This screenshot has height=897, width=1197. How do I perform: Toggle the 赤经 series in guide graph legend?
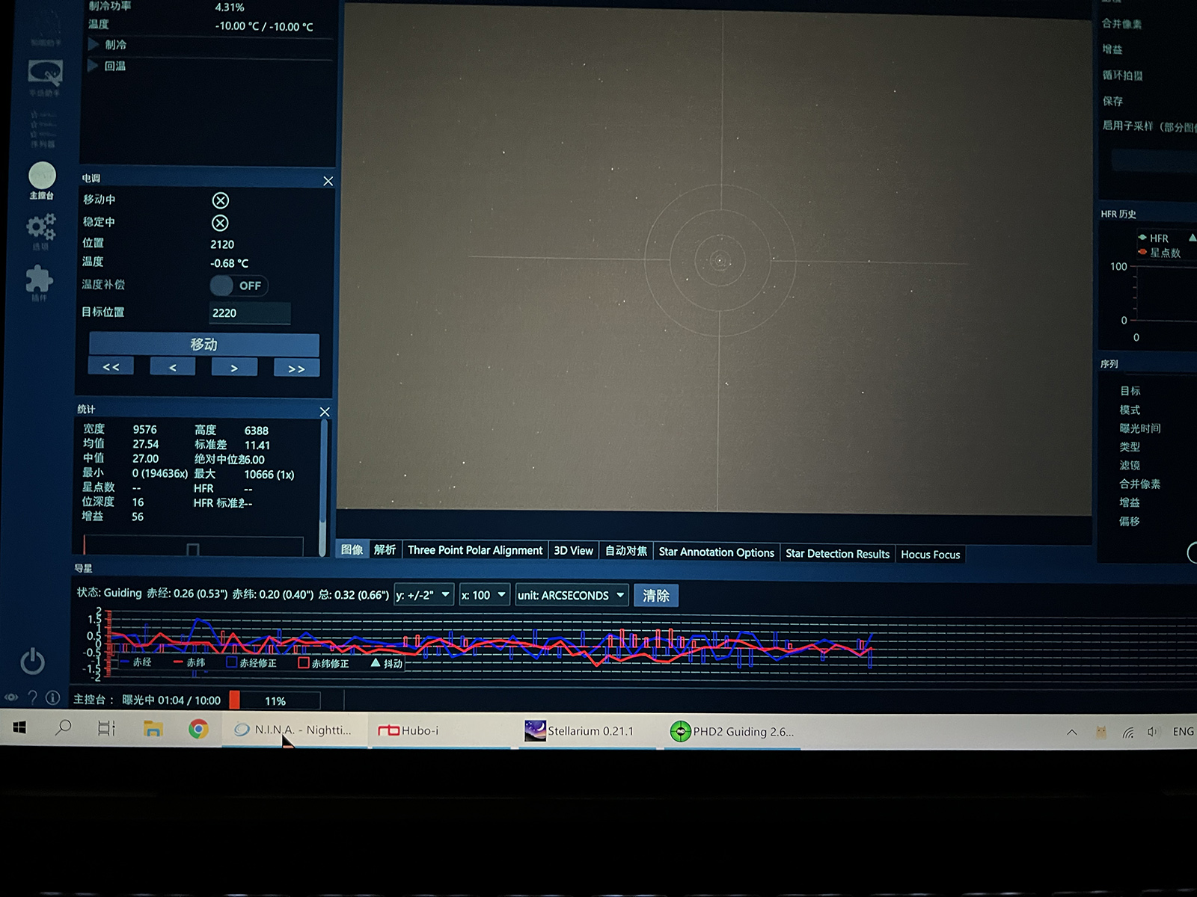(135, 662)
